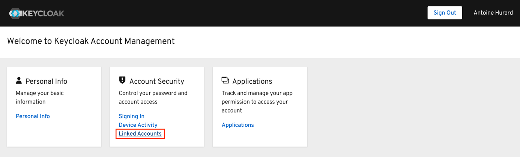Open the Applications link
Viewport: 520px width, 157px height.
(x=237, y=125)
